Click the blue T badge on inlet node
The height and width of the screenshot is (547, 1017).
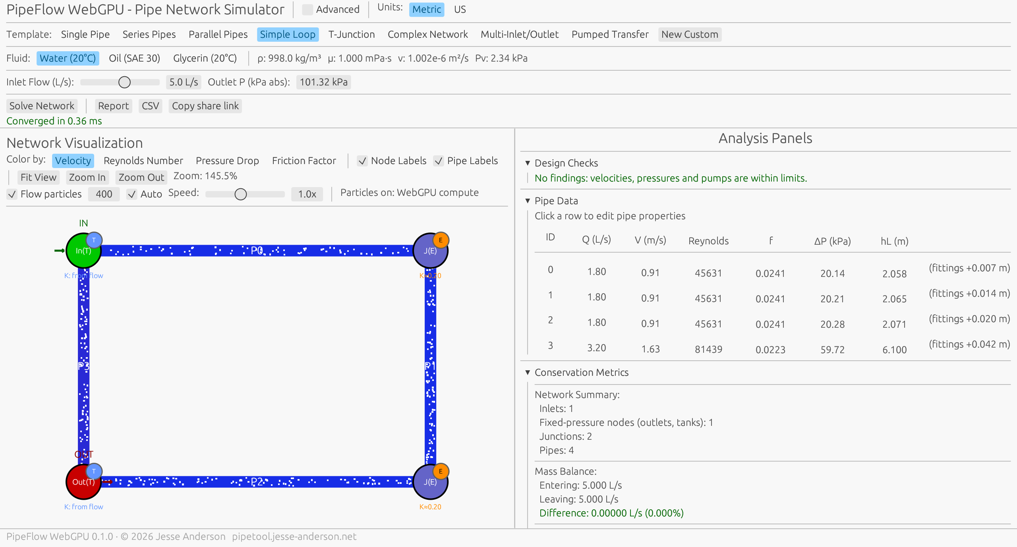point(94,240)
